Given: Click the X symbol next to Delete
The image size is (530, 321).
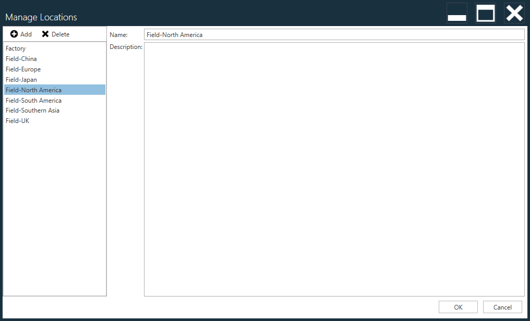Looking at the screenshot, I should pos(45,34).
